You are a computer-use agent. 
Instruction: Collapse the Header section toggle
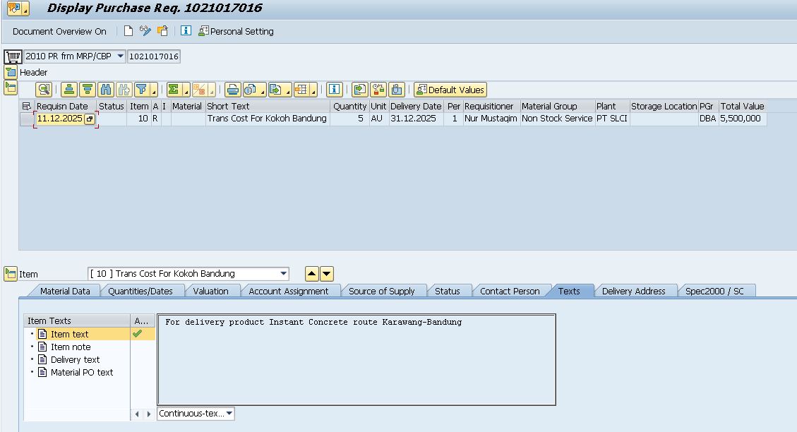(x=11, y=72)
